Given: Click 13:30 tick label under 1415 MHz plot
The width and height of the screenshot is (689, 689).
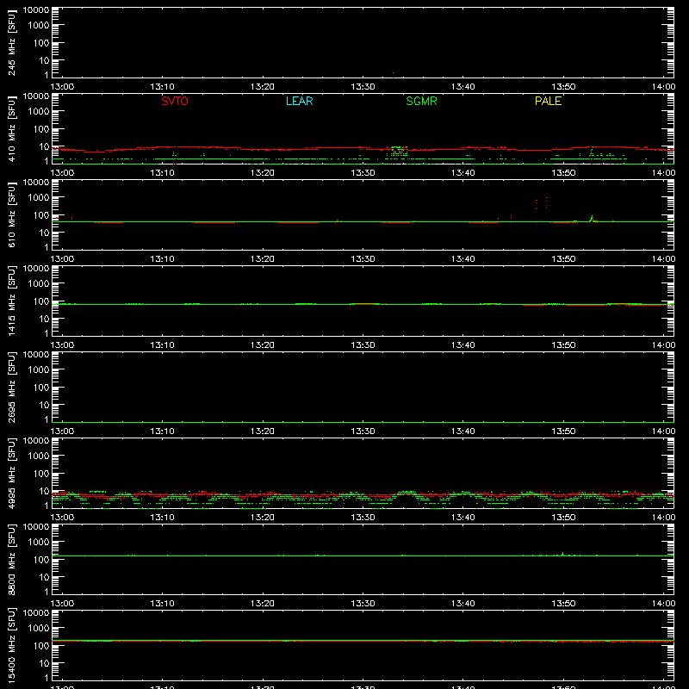Looking at the screenshot, I should (363, 345).
